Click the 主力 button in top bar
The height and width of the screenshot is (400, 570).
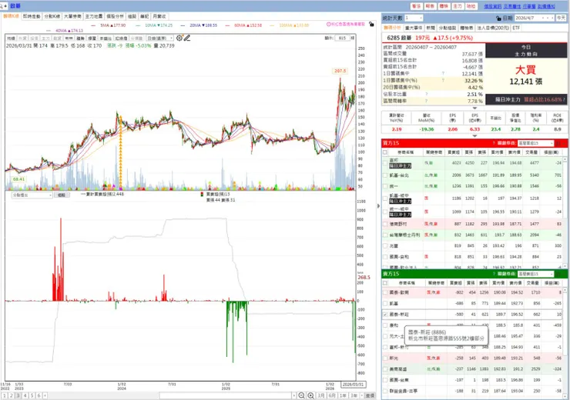point(458,6)
